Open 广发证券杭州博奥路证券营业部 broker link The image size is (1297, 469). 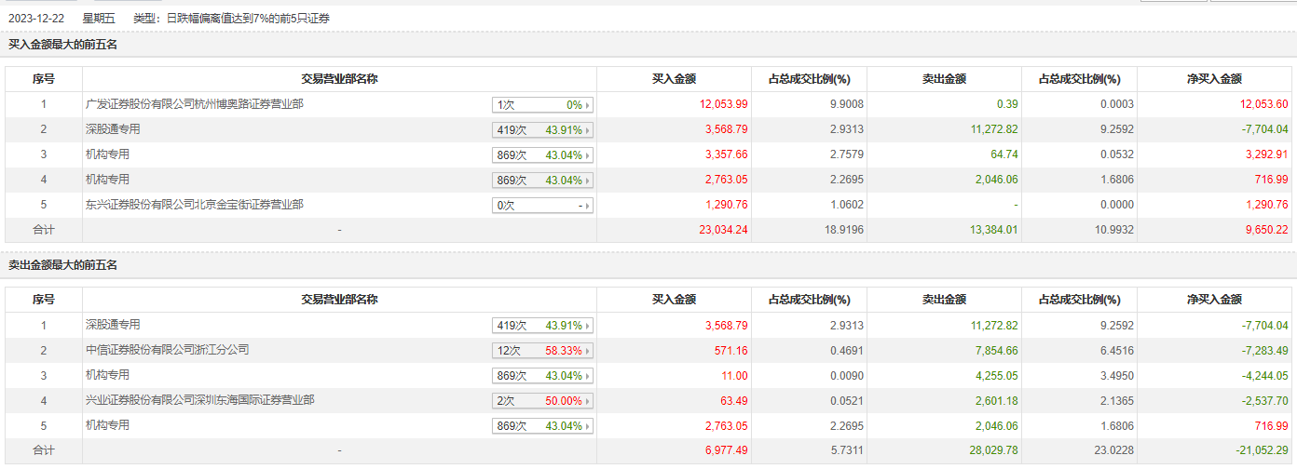click(194, 104)
